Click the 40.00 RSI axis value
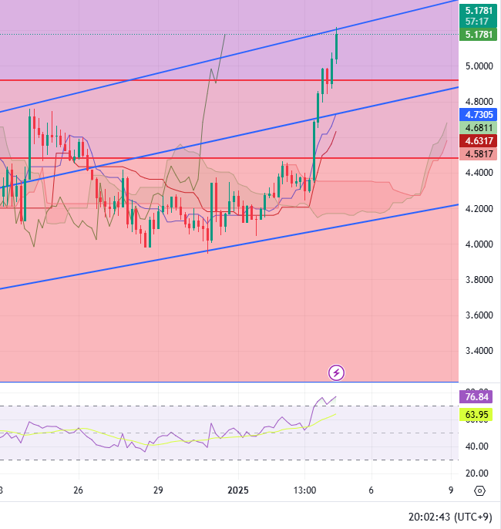Viewport: 501px width, 529px height. (x=477, y=446)
